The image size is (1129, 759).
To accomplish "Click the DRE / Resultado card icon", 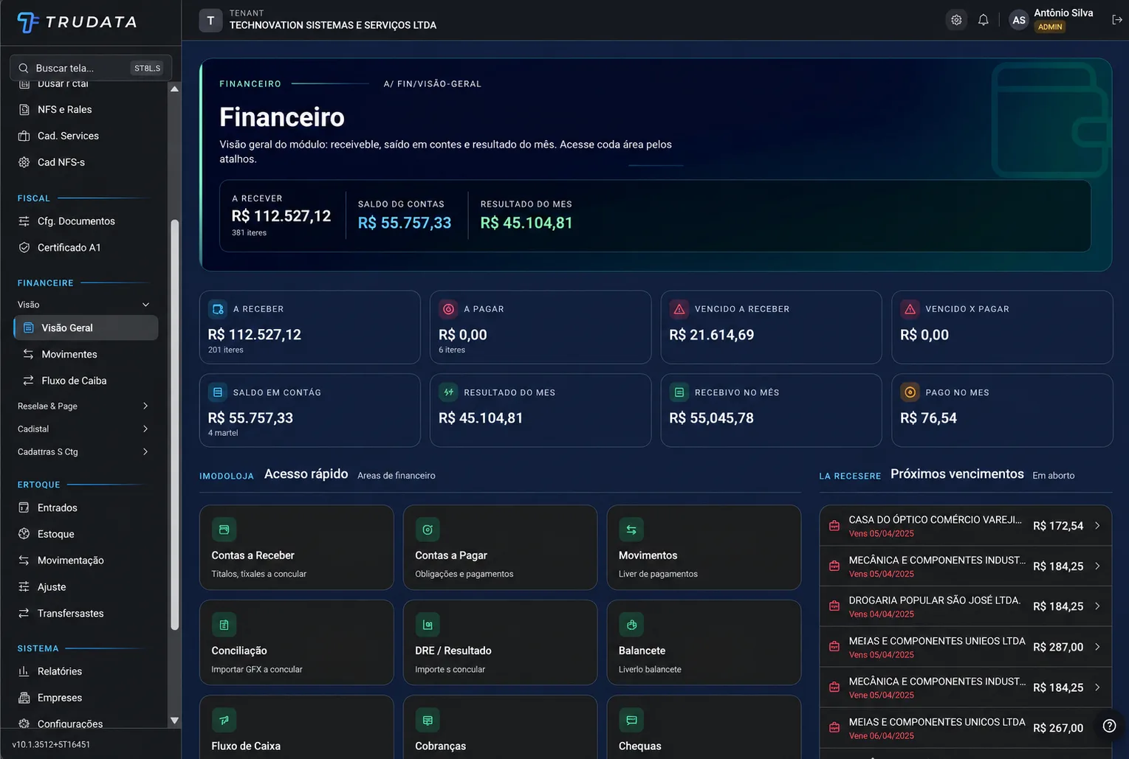I will 428,625.
